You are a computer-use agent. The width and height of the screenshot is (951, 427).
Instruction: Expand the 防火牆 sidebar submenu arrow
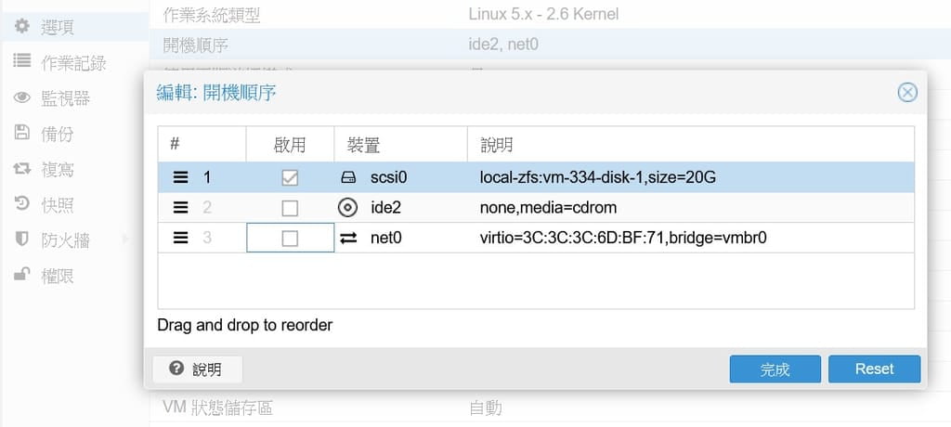coord(125,240)
